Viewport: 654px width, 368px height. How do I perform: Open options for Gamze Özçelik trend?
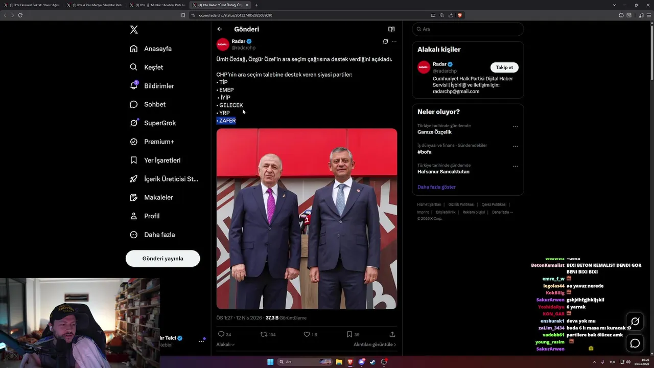point(515,127)
